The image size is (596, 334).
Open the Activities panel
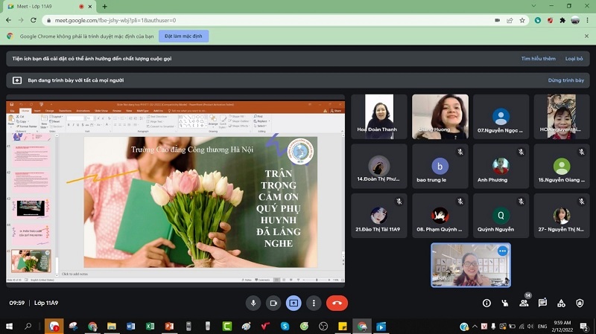(562, 303)
